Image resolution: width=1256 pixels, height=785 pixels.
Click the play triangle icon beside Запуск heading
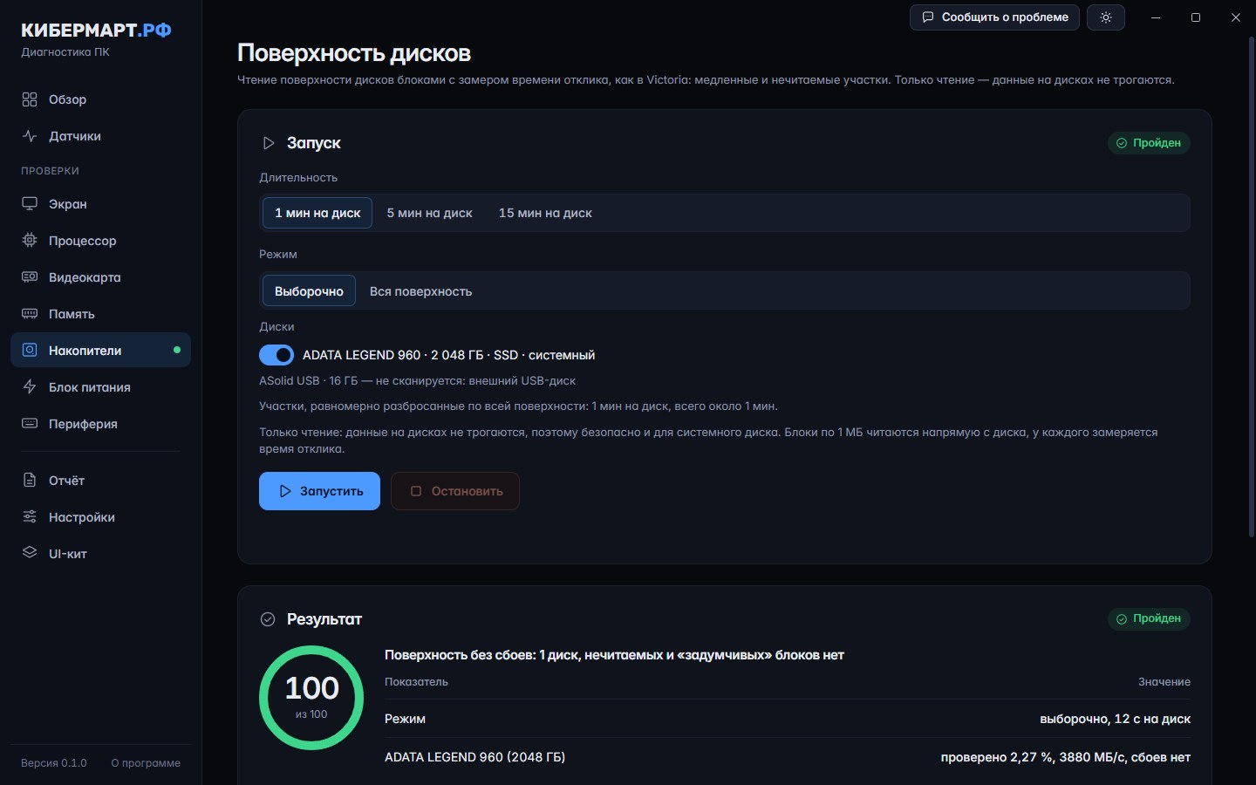point(269,143)
